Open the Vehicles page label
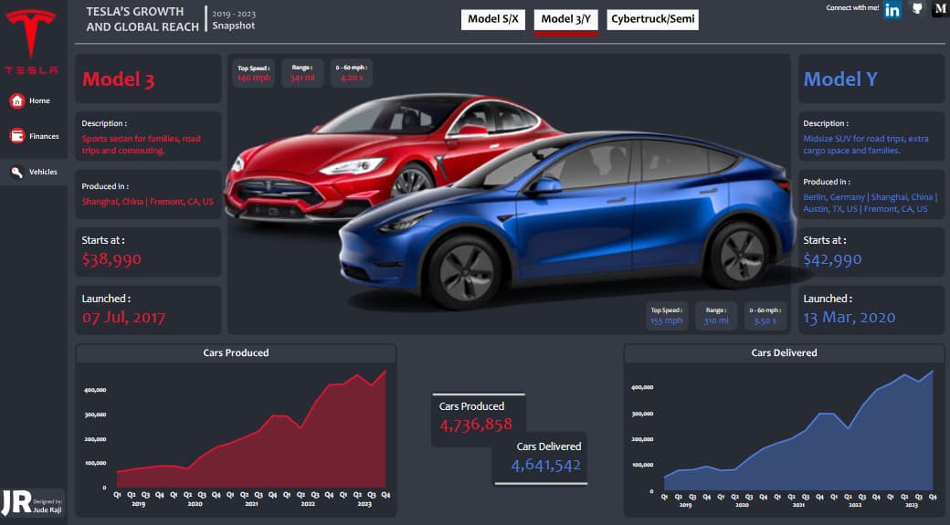This screenshot has width=950, height=525. [x=43, y=172]
